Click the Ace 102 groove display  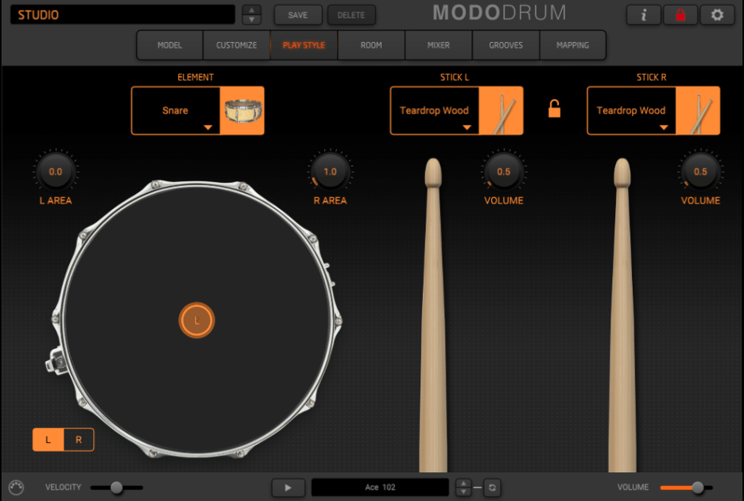380,487
